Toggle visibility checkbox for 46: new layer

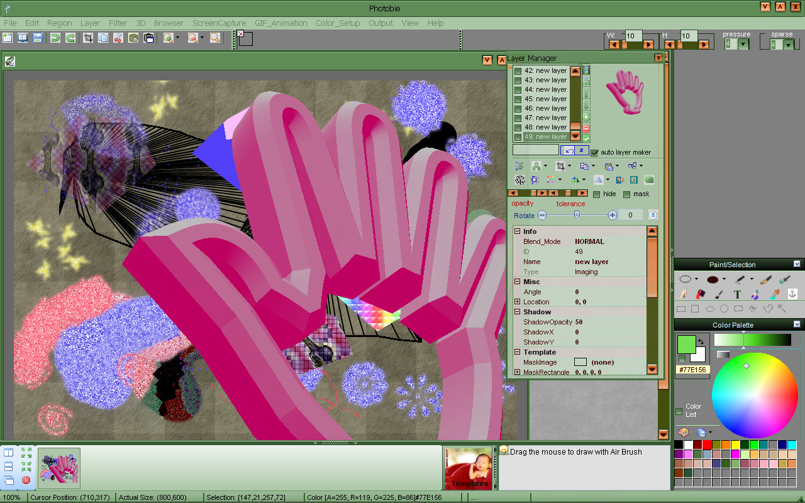518,109
